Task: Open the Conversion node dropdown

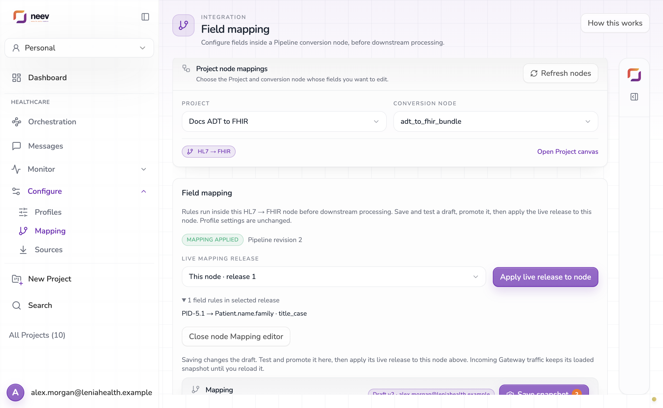Action: 496,122
